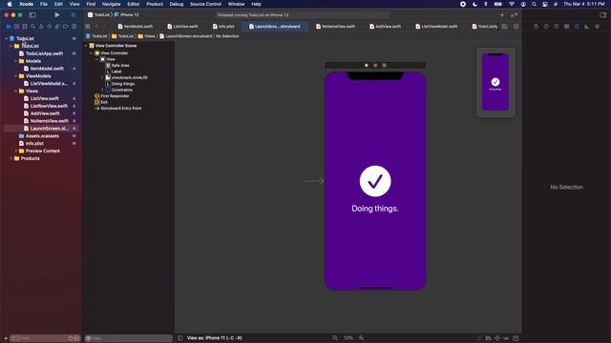The image size is (611, 343).
Task: Expand the Preview Content folder
Action: coord(15,151)
